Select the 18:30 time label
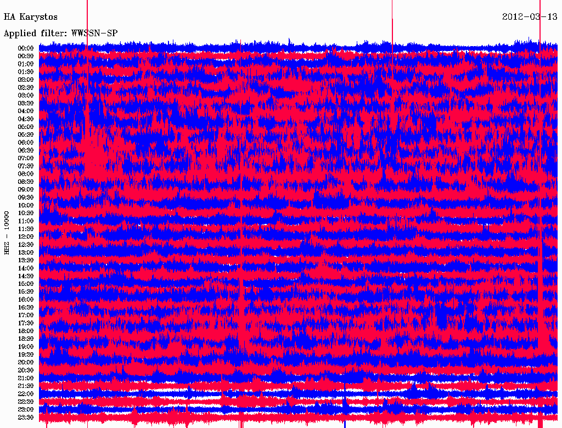562x428 pixels. (26, 339)
